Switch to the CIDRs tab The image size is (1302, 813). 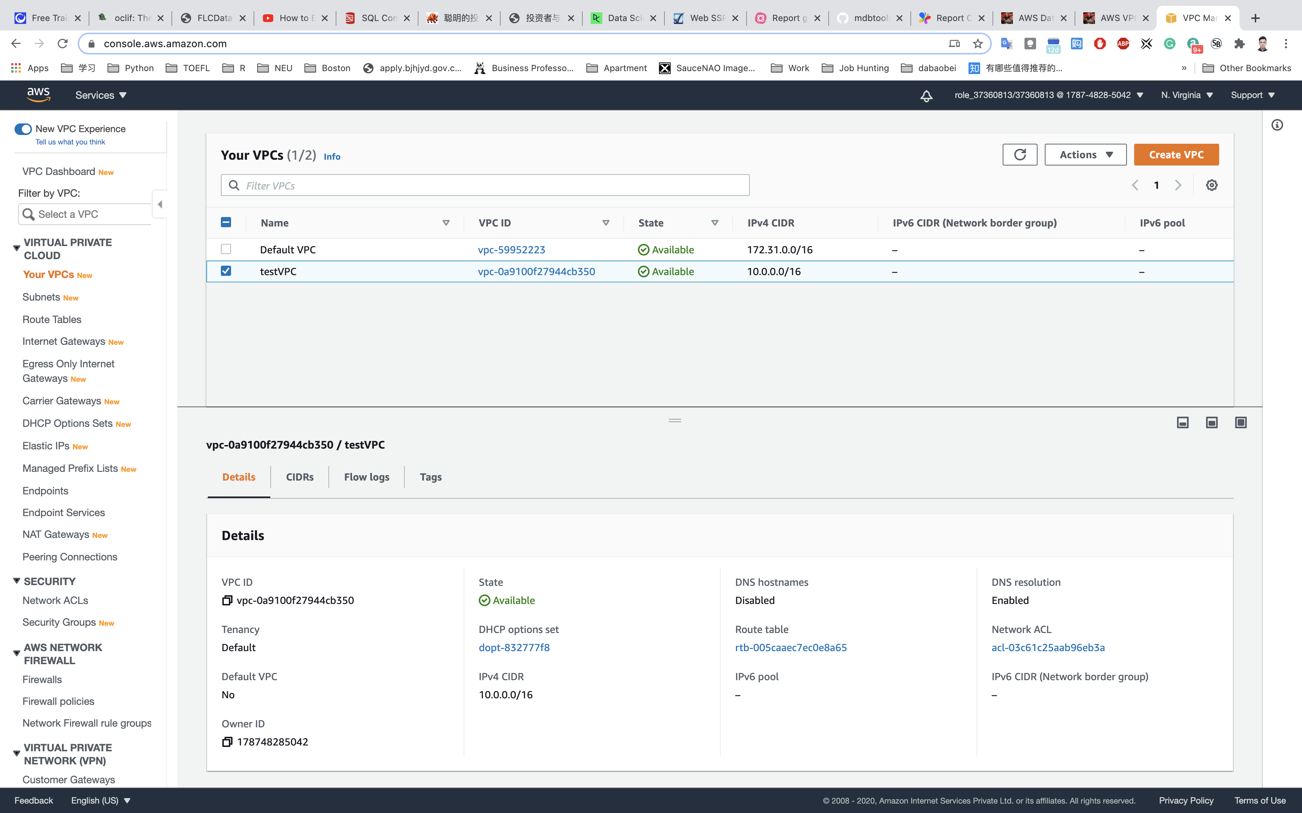(300, 477)
